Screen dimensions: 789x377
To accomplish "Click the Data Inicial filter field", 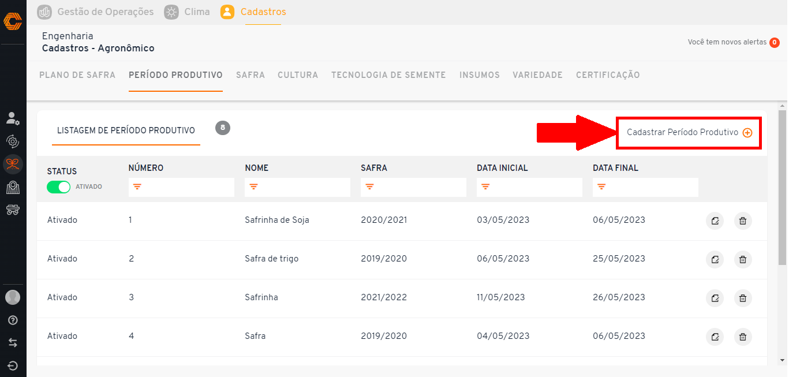I will pos(529,187).
